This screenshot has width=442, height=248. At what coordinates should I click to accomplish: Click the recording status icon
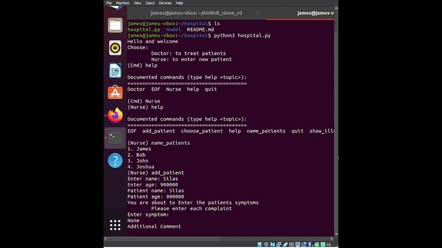[x=304, y=245]
